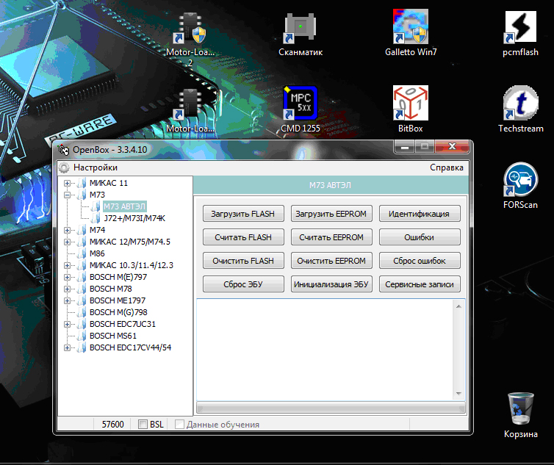Screen dimensions: 554x465
Task: Open the Techstream desktop shortcut
Action: tap(521, 105)
